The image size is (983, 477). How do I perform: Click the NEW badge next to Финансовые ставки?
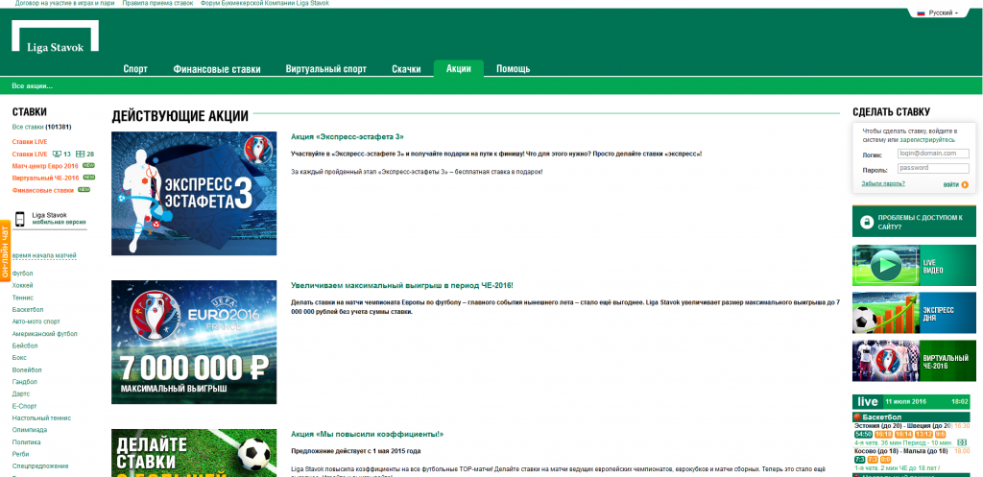pyautogui.click(x=84, y=189)
